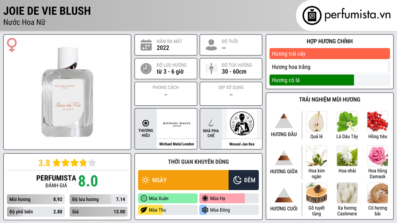Click the Phong Cách style box
Image resolution: width=397 pixels, height=223 pixels.
coord(166,94)
